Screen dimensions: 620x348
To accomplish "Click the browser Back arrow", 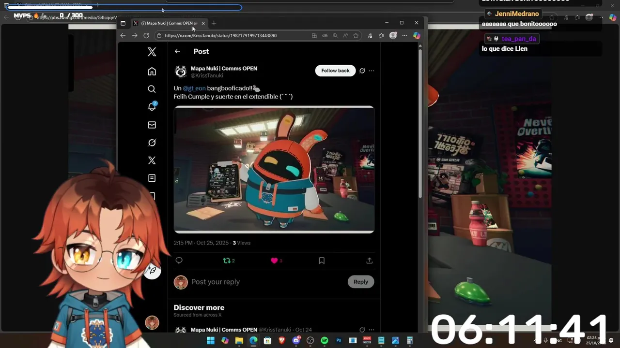I will [x=123, y=35].
